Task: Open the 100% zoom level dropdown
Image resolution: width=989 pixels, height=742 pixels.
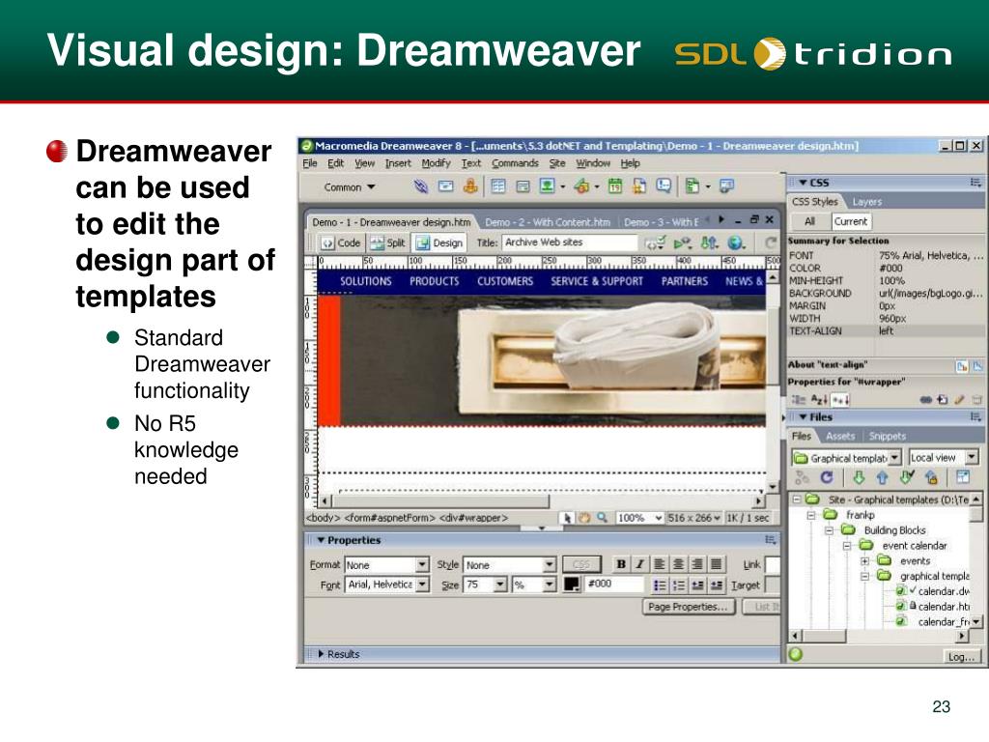Action: [x=639, y=518]
